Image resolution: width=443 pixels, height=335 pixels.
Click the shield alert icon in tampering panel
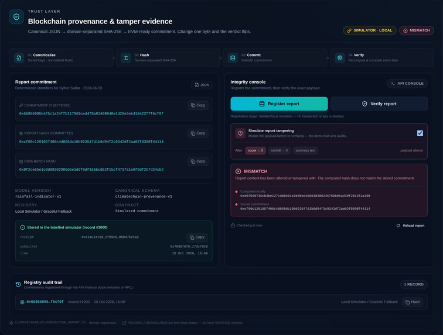tap(240, 133)
